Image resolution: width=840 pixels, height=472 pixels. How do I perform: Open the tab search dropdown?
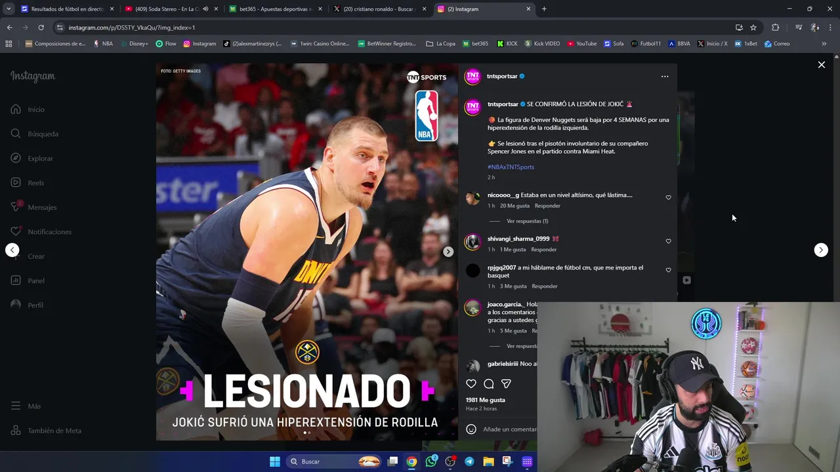coord(9,9)
